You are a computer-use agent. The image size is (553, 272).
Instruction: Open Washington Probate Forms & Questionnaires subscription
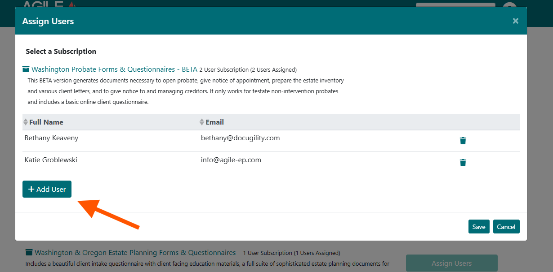pos(114,69)
